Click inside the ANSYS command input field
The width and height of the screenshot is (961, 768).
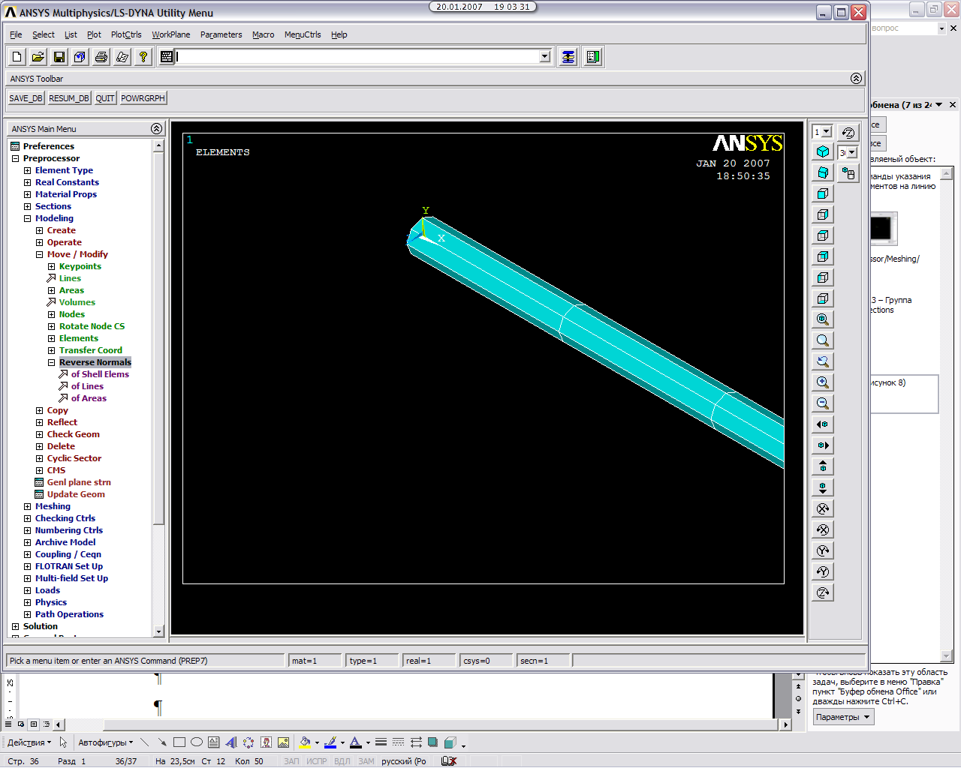coord(357,57)
